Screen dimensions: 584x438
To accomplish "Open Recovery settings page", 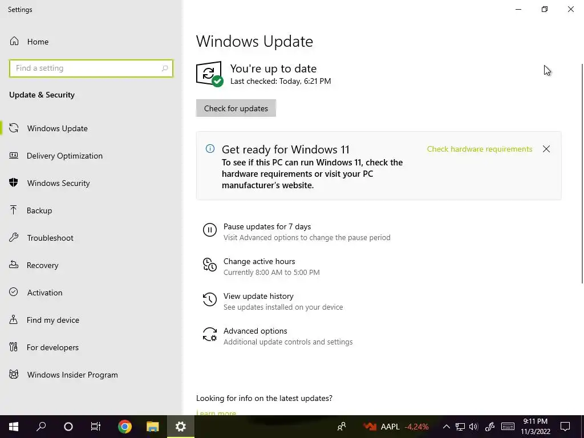I will point(91,265).
